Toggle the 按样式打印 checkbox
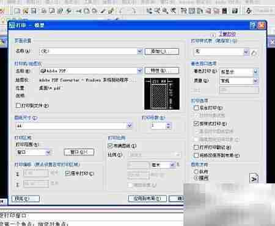275x226 pixels. point(196,124)
